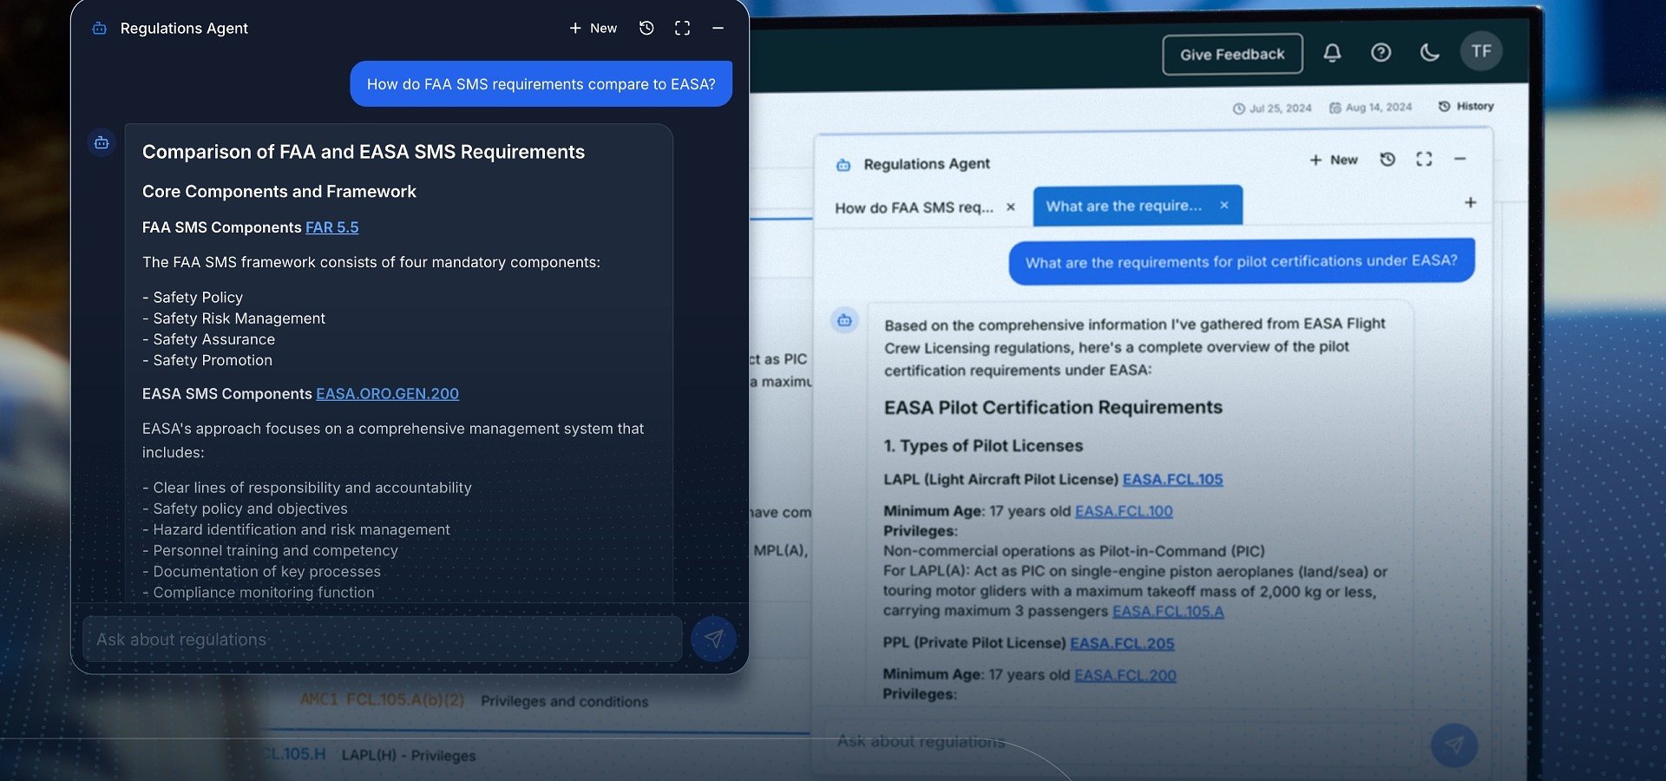Open the FAR 5.5 reference link
Image resolution: width=1666 pixels, height=781 pixels.
click(x=332, y=227)
